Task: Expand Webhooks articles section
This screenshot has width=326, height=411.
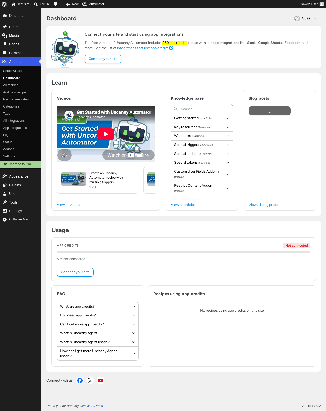Action: (x=202, y=136)
